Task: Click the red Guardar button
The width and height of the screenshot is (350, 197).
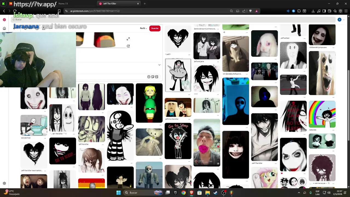Action: point(155,28)
